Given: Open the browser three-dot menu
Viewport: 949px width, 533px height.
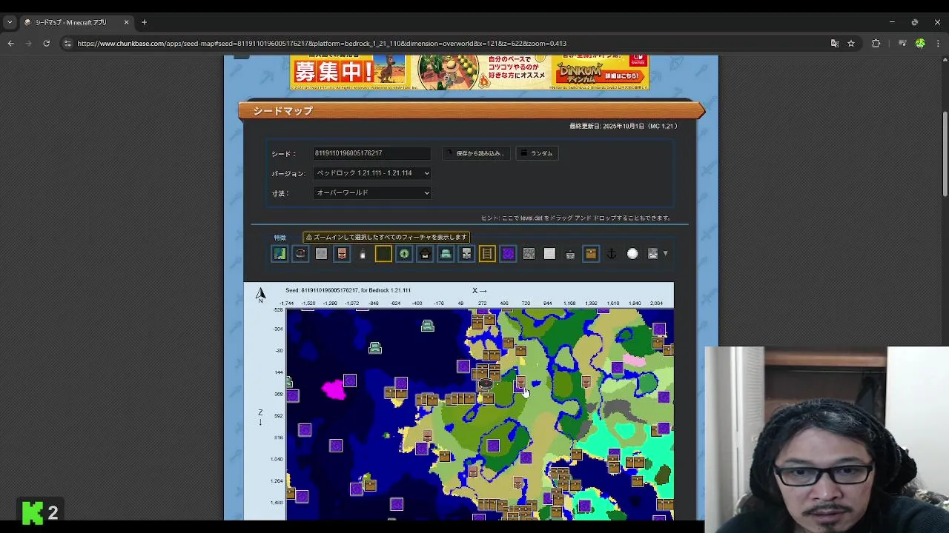Looking at the screenshot, I should [938, 44].
